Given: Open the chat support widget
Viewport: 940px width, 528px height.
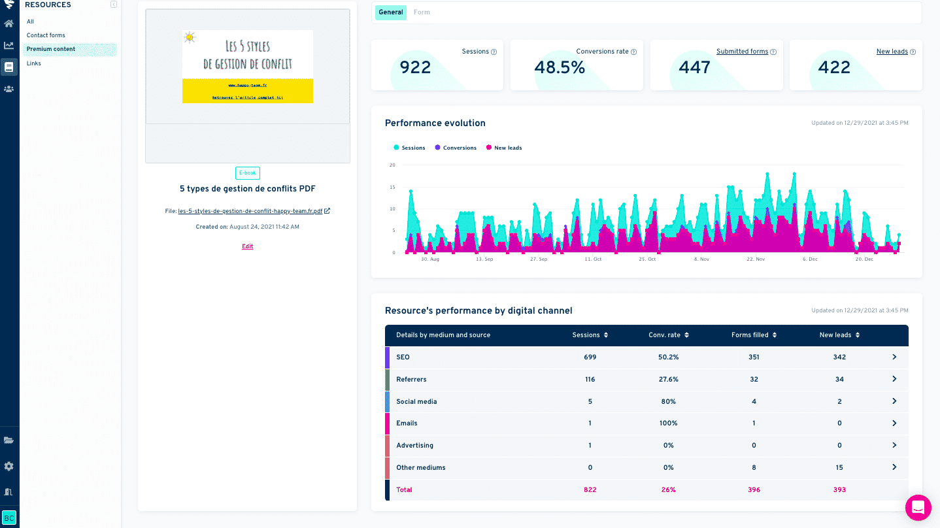Looking at the screenshot, I should [918, 508].
